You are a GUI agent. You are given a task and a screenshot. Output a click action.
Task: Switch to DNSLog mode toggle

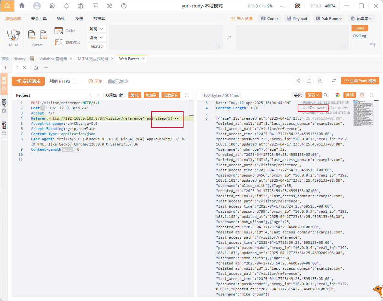pos(359,36)
